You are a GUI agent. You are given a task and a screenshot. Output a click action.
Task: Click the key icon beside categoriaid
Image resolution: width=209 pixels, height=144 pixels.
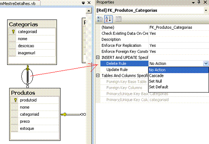pos(13,31)
